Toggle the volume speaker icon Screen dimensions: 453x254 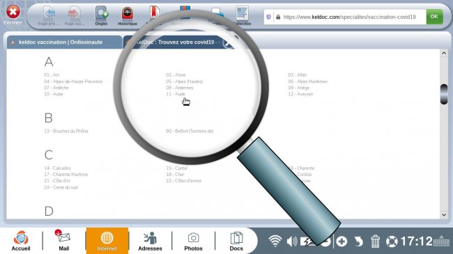(292, 241)
